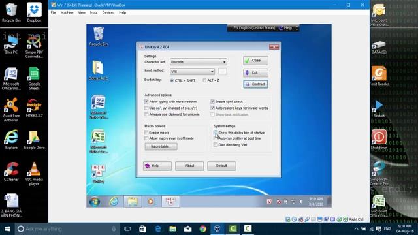Expand host system tray hidden icons
This screenshot has height=235, width=418.
[x=356, y=229]
